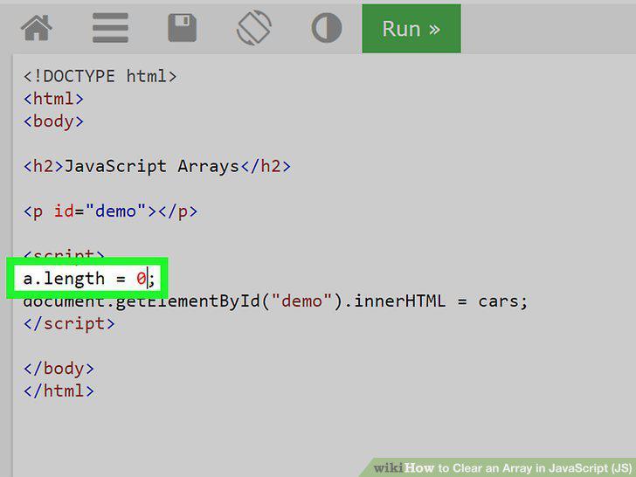The height and width of the screenshot is (477, 636).
Task: Save the code with floppy disk icon
Action: [x=182, y=28]
